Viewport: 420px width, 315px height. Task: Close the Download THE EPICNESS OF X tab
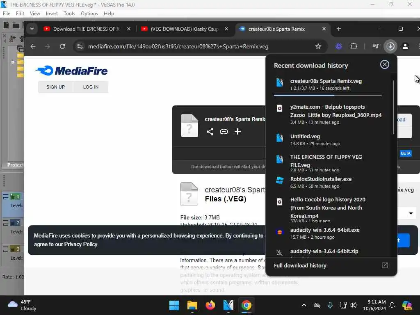pyautogui.click(x=129, y=29)
